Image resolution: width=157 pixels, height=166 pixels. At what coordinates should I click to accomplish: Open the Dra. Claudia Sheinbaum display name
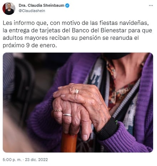click(41, 5)
